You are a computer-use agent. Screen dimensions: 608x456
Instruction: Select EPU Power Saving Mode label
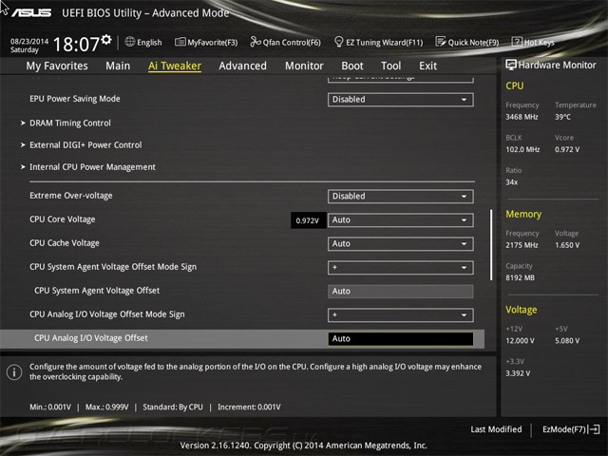tap(75, 99)
